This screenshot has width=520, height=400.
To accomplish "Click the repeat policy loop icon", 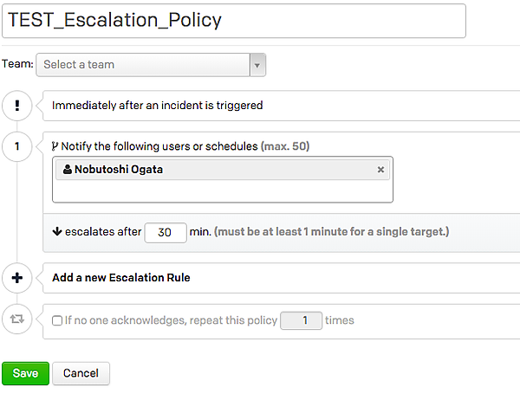I will click(17, 319).
